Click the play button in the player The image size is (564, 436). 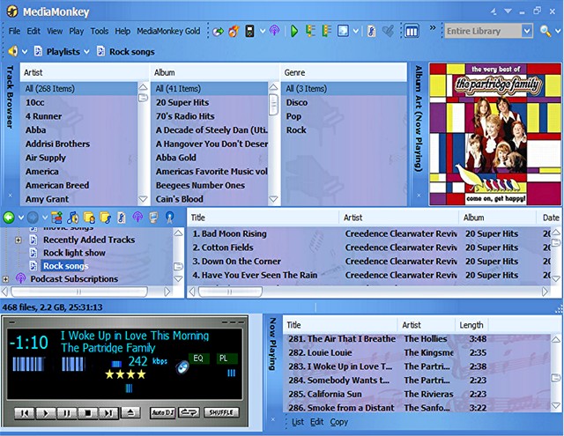46,412
